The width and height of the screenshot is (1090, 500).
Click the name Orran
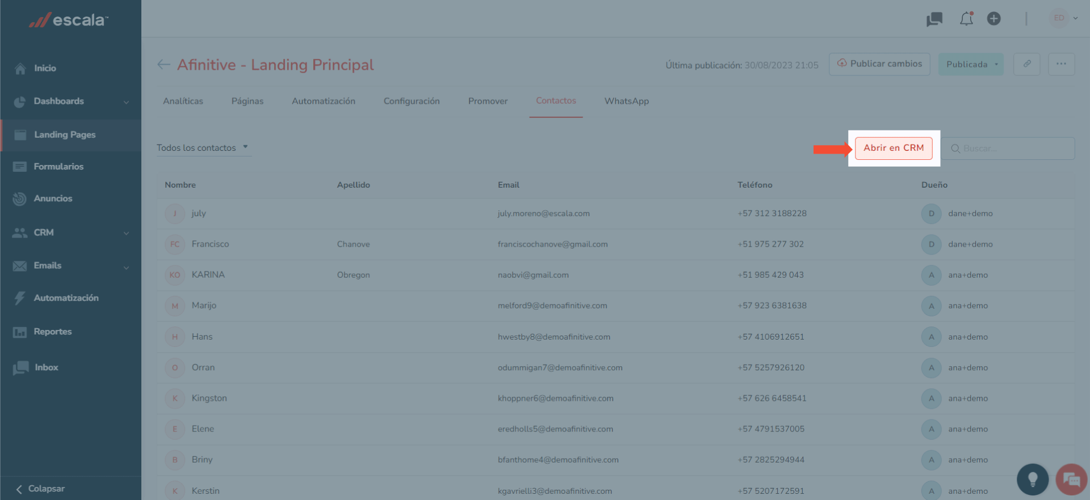click(203, 367)
